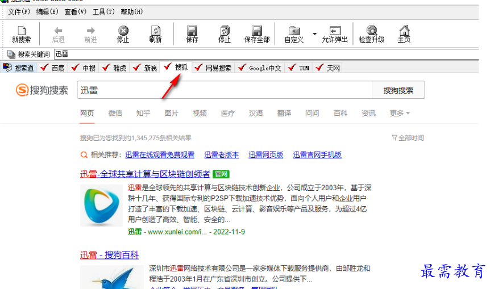Toggle the 中搜 engine checkmark
This screenshot has height=289, width=490.
pyautogui.click(x=75, y=68)
